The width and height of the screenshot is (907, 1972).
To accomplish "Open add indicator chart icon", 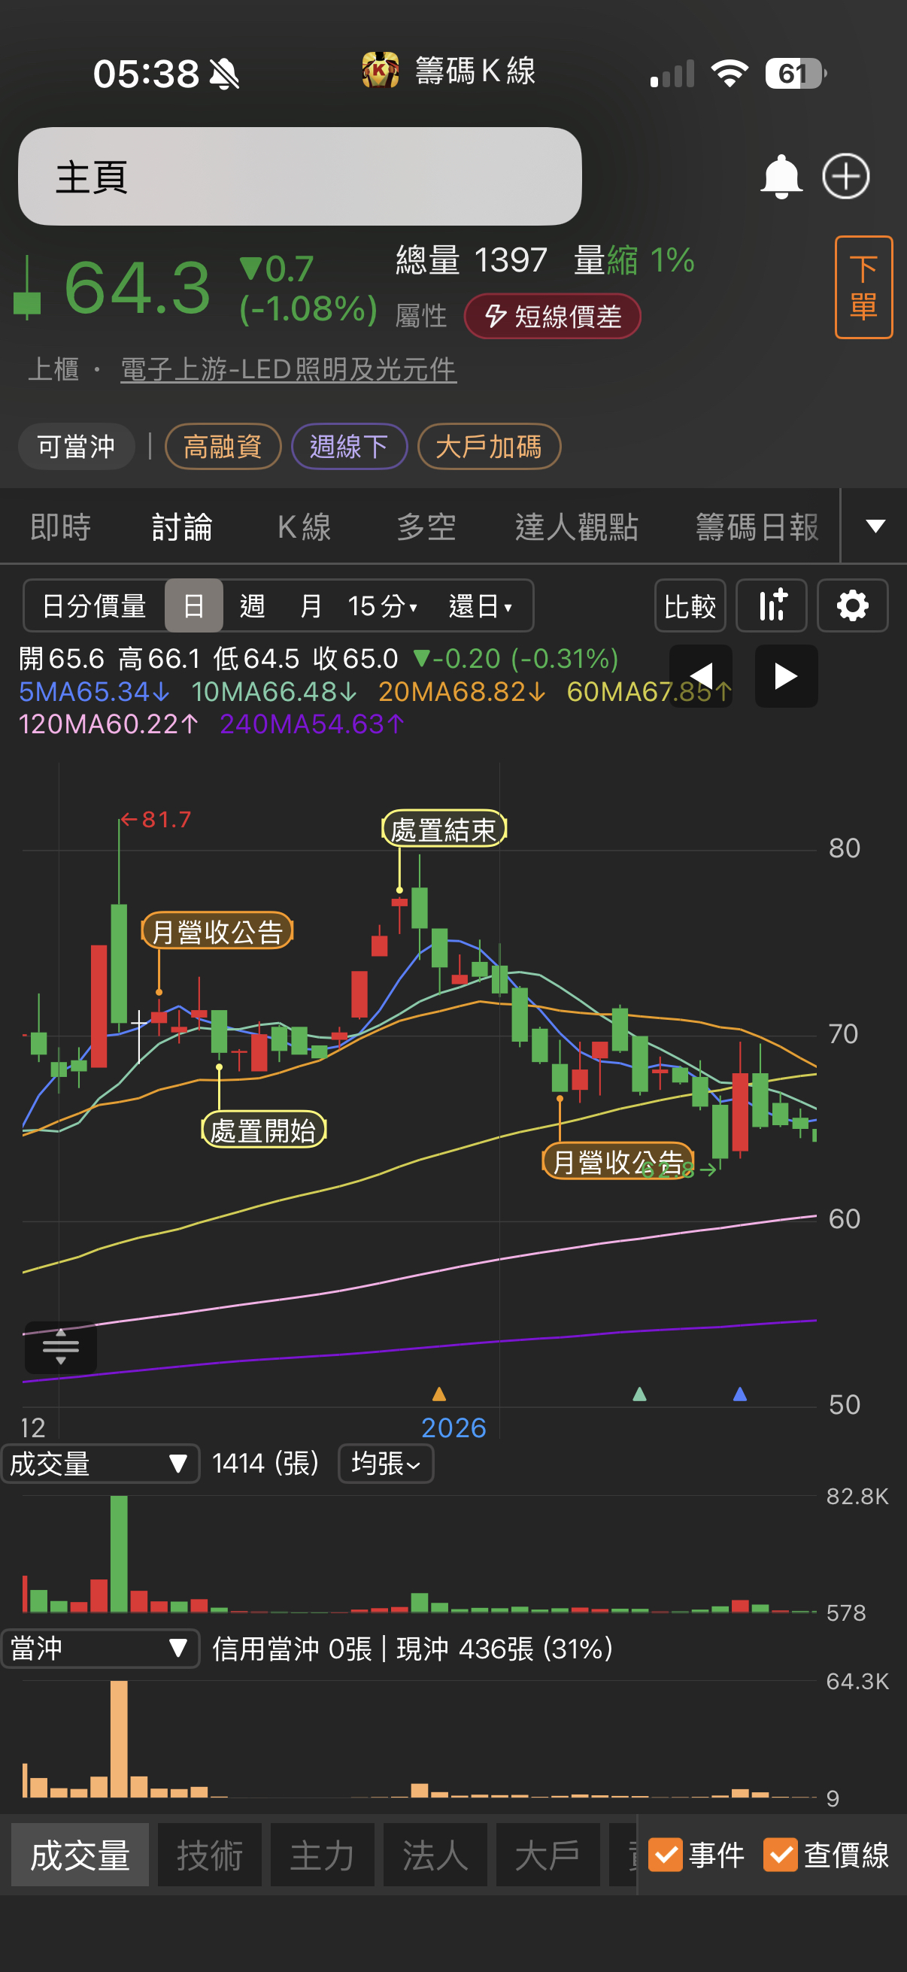I will 772,605.
